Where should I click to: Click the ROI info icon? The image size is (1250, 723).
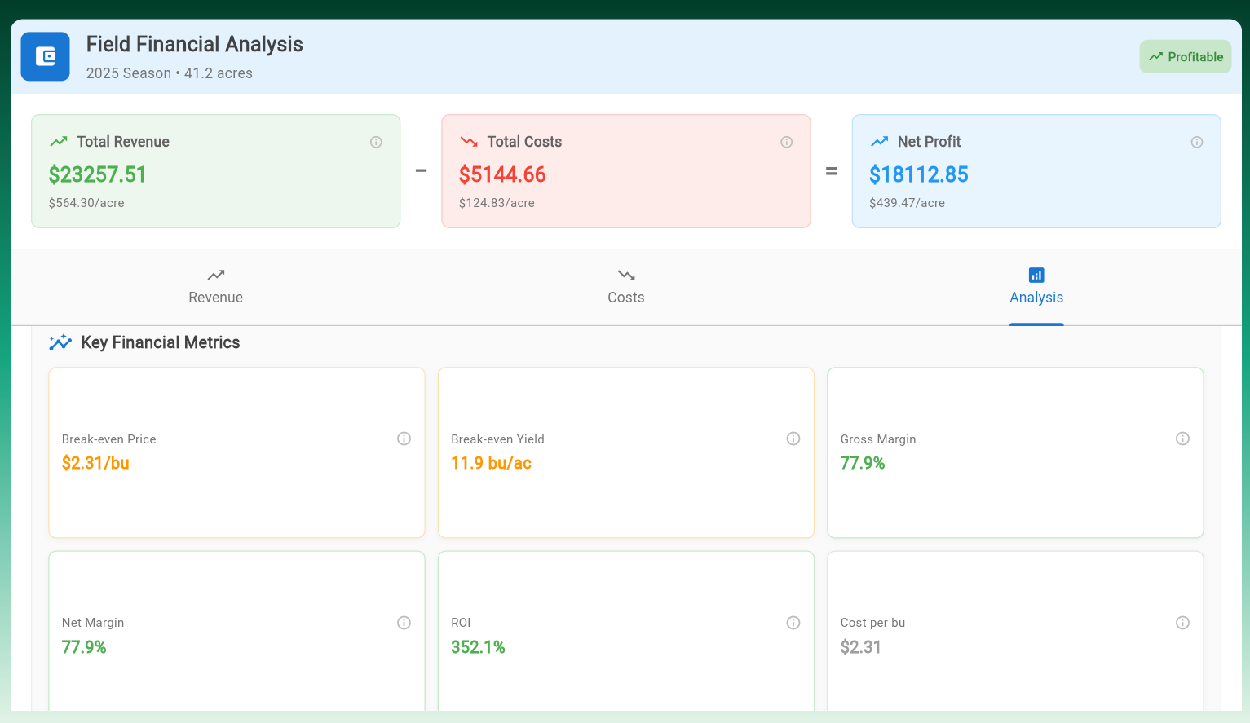[x=793, y=622]
